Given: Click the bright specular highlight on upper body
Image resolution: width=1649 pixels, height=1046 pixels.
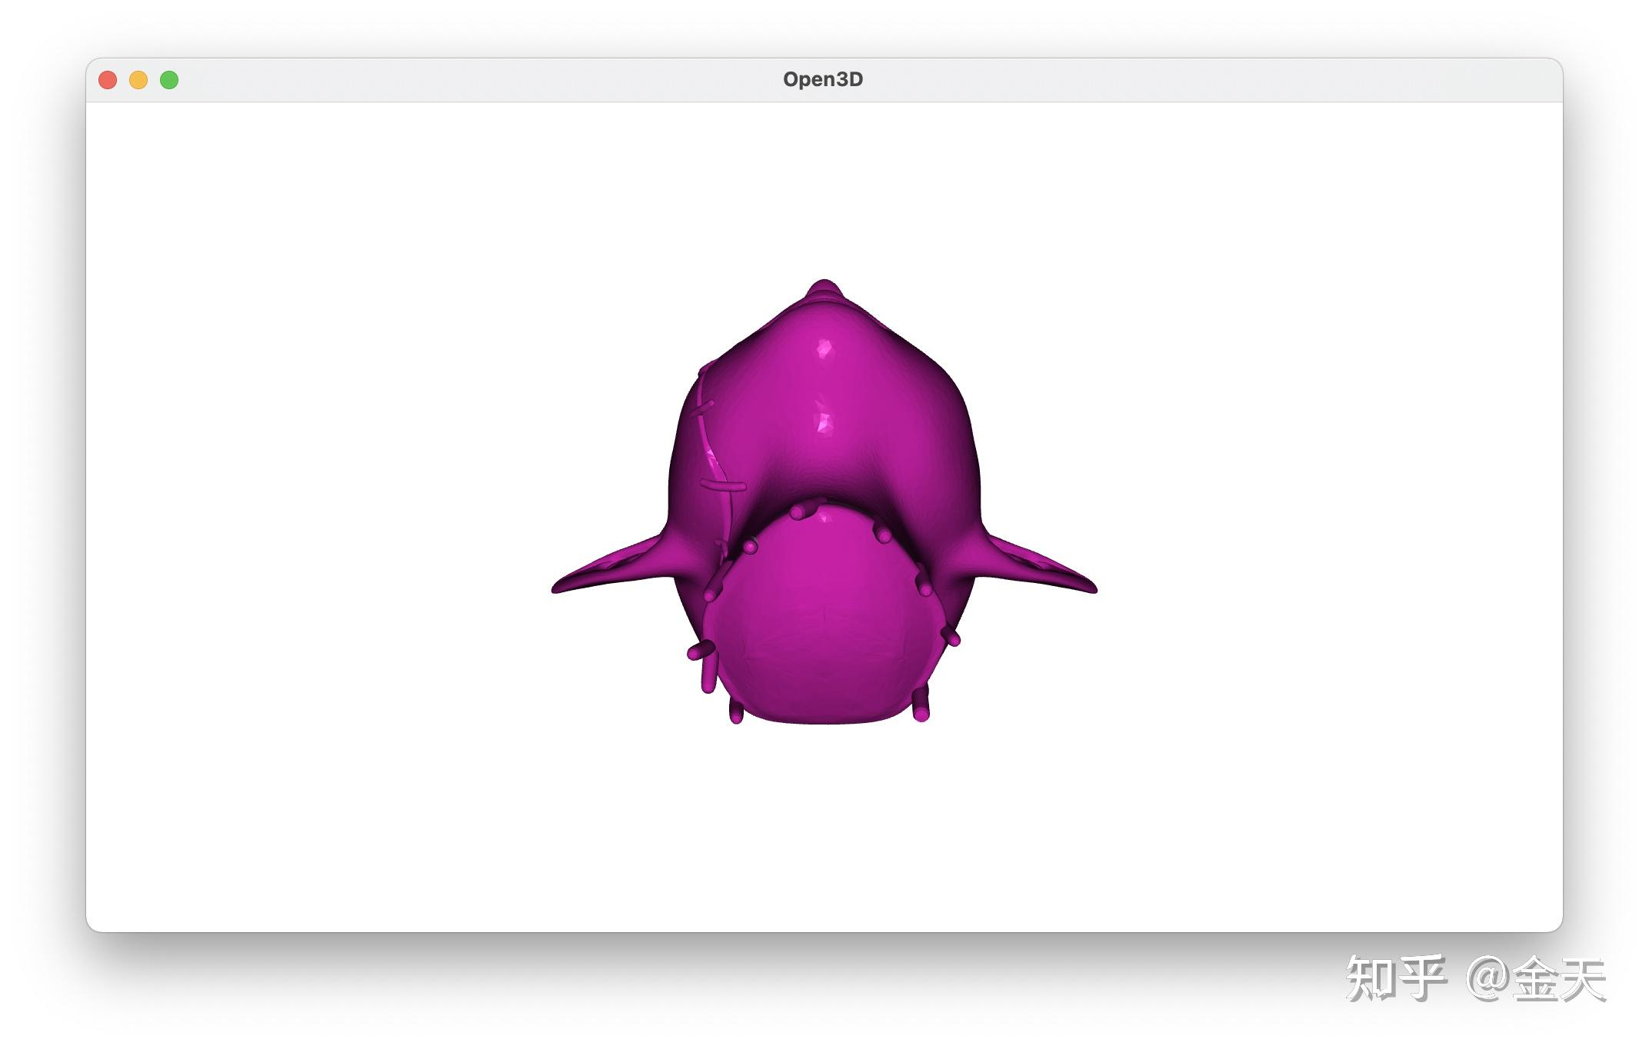Looking at the screenshot, I should (x=824, y=350).
